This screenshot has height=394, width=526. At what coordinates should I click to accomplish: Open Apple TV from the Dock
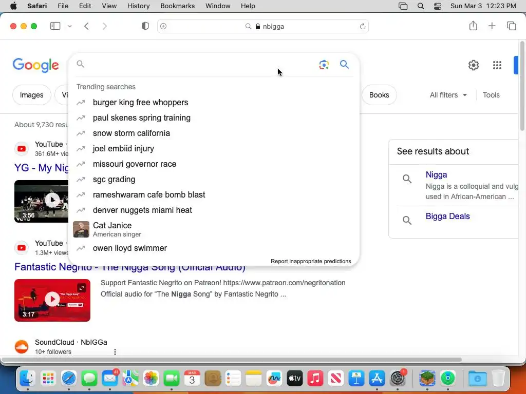(295, 379)
